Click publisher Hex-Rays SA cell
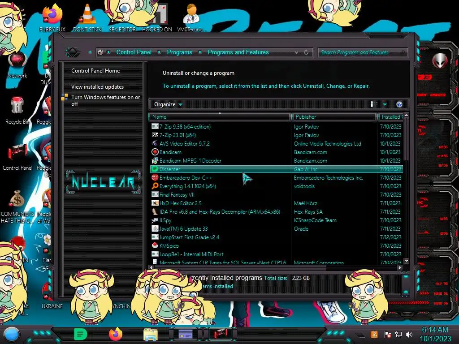This screenshot has height=344, width=459. [x=308, y=212]
